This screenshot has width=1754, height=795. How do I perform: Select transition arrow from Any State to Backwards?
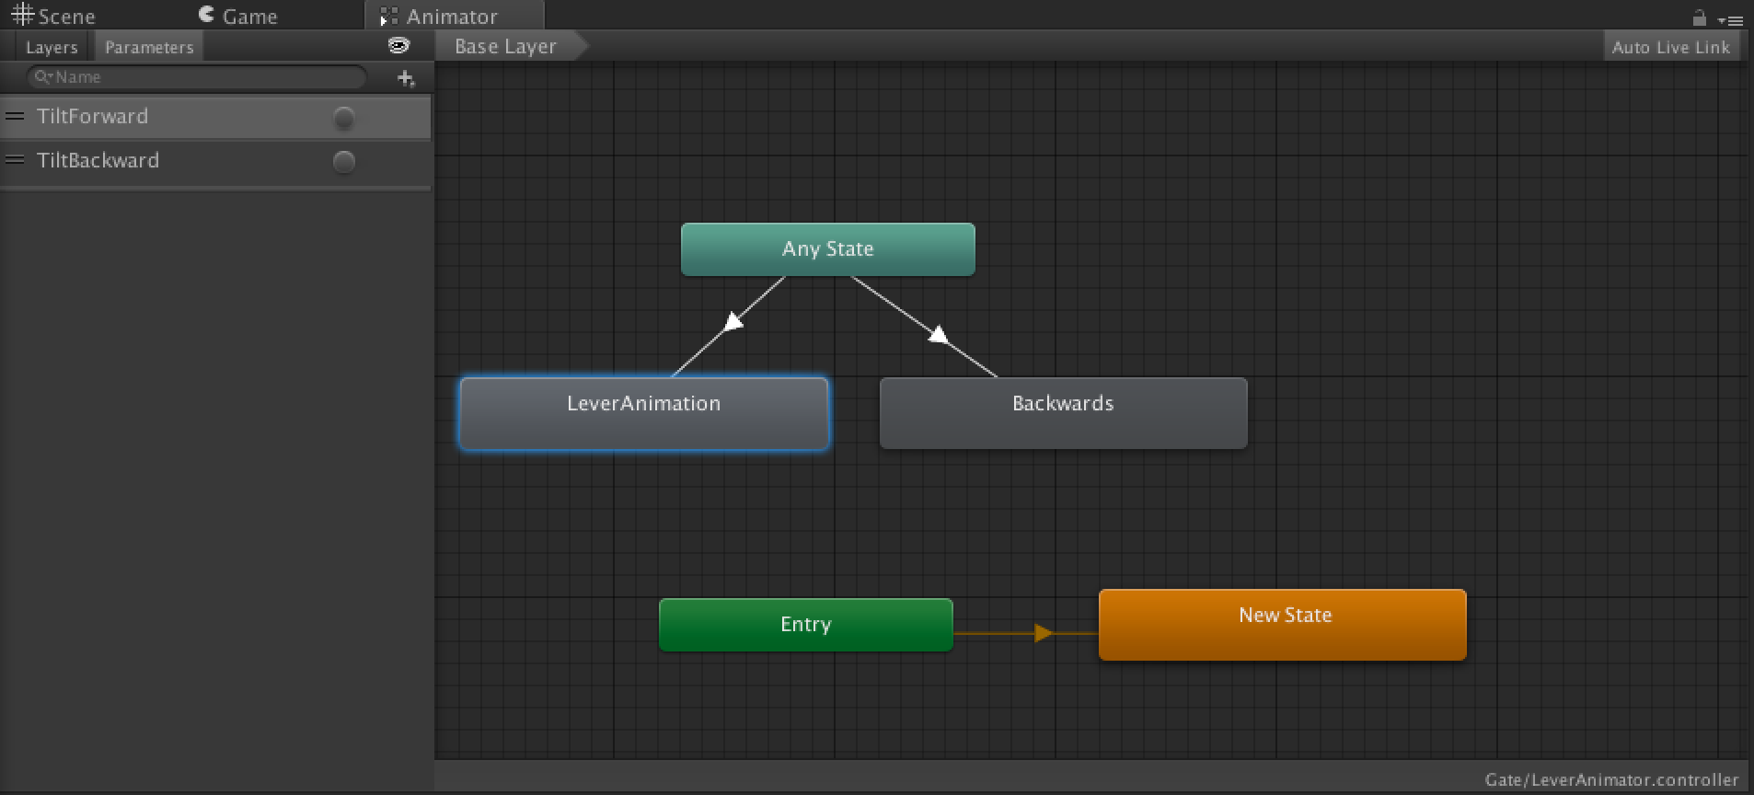937,334
